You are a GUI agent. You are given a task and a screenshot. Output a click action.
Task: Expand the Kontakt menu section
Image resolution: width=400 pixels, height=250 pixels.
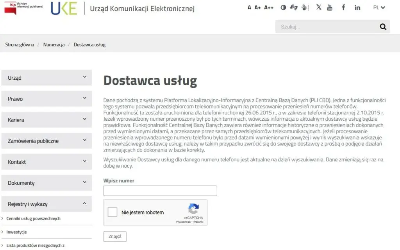pyautogui.click(x=46, y=162)
